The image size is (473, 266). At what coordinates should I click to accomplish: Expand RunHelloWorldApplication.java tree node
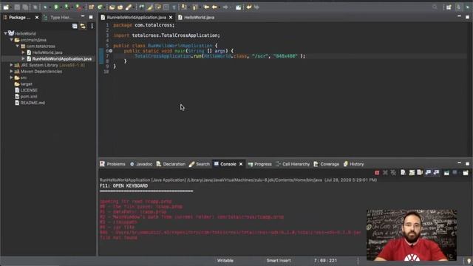[23, 59]
